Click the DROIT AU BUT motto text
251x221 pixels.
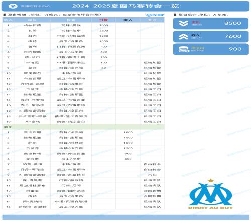[x=211, y=208]
